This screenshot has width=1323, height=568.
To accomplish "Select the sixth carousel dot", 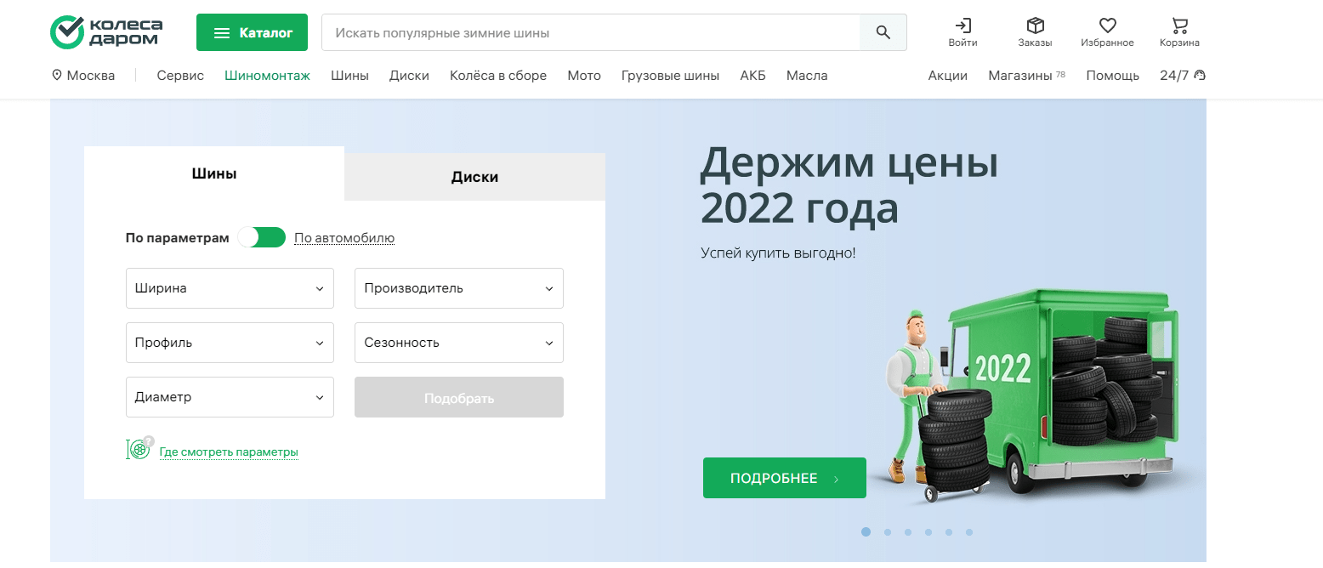I will [x=969, y=532].
